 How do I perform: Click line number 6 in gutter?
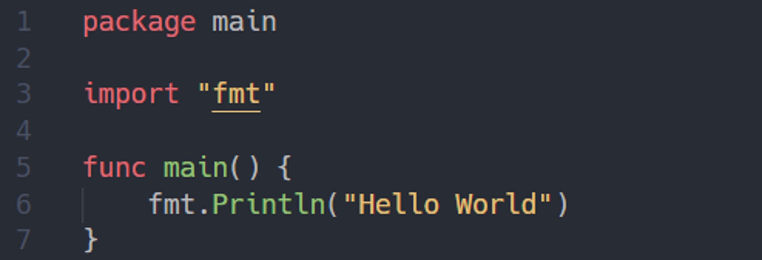(24, 204)
